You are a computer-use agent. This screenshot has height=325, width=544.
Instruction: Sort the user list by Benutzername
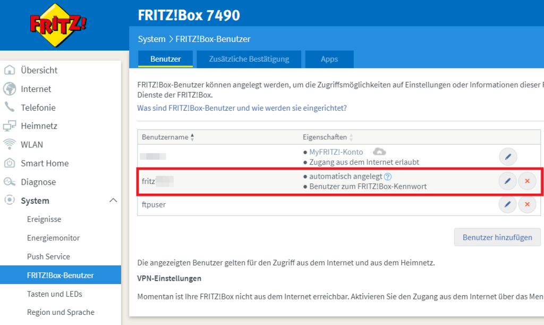coord(192,137)
